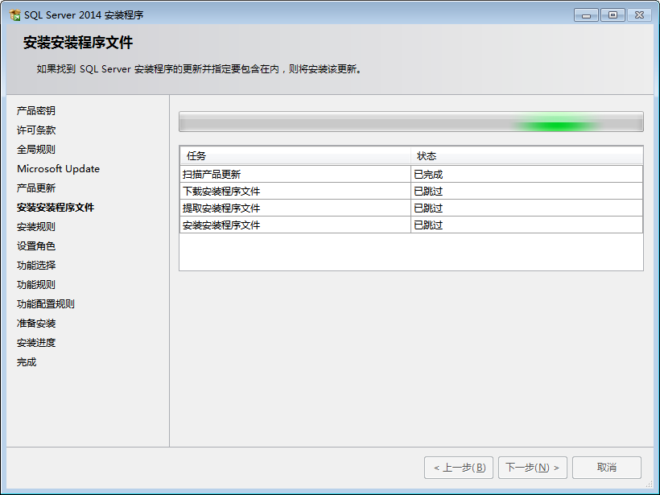Select 产品密钥 step in the sidebar
This screenshot has width=660, height=495.
(x=35, y=110)
